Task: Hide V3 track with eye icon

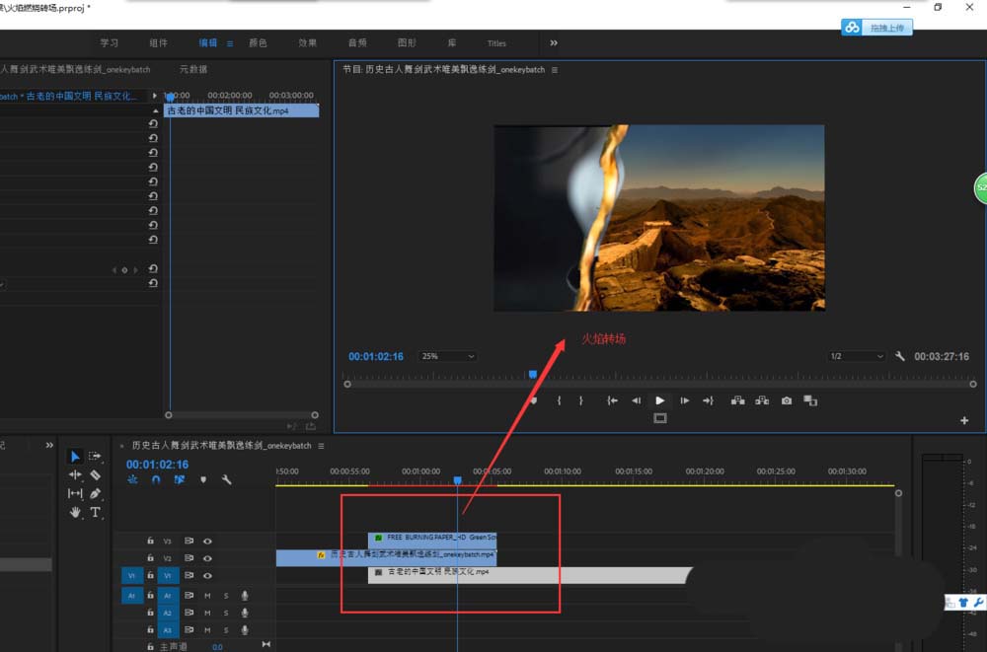Action: coord(207,541)
